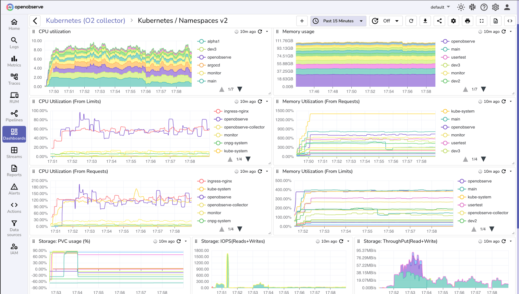Open the Past 15 Minutes time range dropdown
The width and height of the screenshot is (519, 294).
pos(338,21)
